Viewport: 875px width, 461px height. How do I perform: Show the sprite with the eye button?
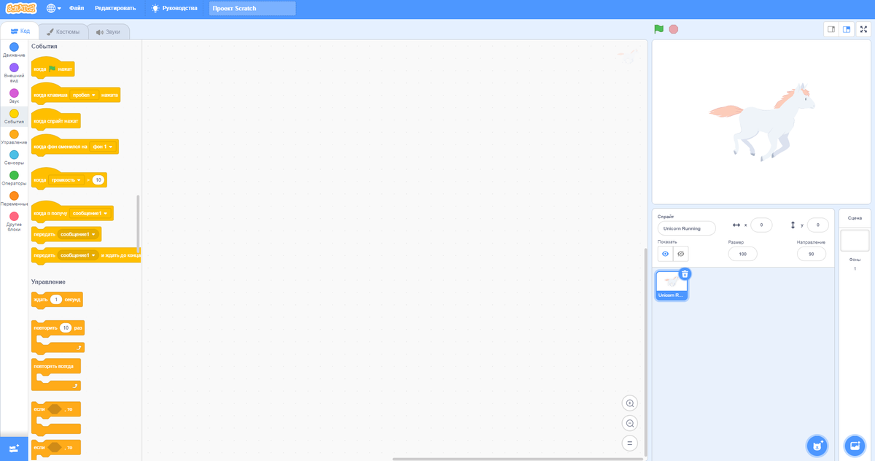[x=665, y=254]
